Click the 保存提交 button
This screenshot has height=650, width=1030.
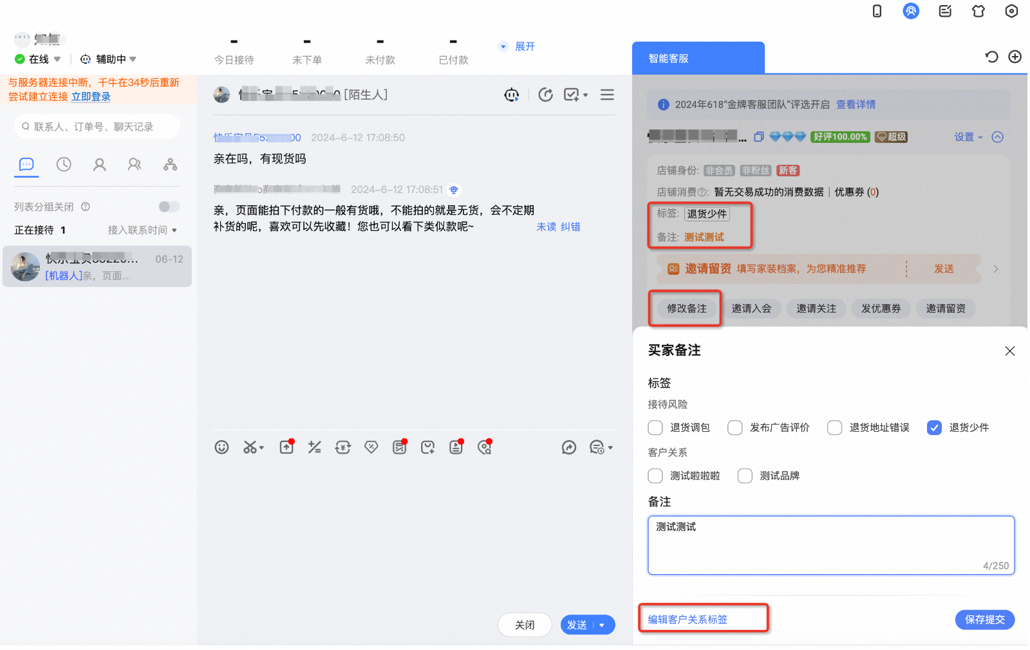point(985,620)
